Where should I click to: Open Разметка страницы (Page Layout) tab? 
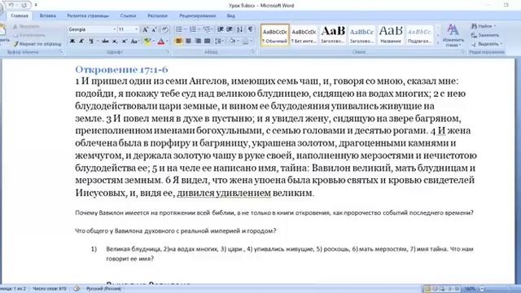point(88,15)
